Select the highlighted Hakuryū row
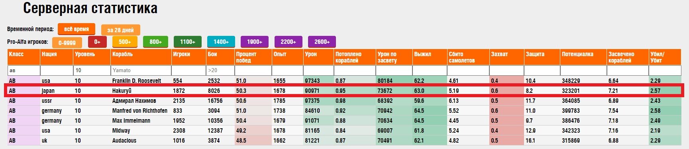 coord(344,90)
